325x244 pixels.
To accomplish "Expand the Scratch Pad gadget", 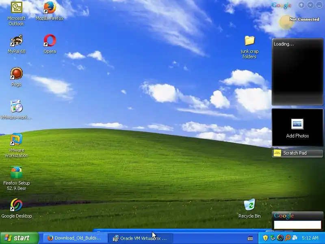I will click(x=297, y=153).
